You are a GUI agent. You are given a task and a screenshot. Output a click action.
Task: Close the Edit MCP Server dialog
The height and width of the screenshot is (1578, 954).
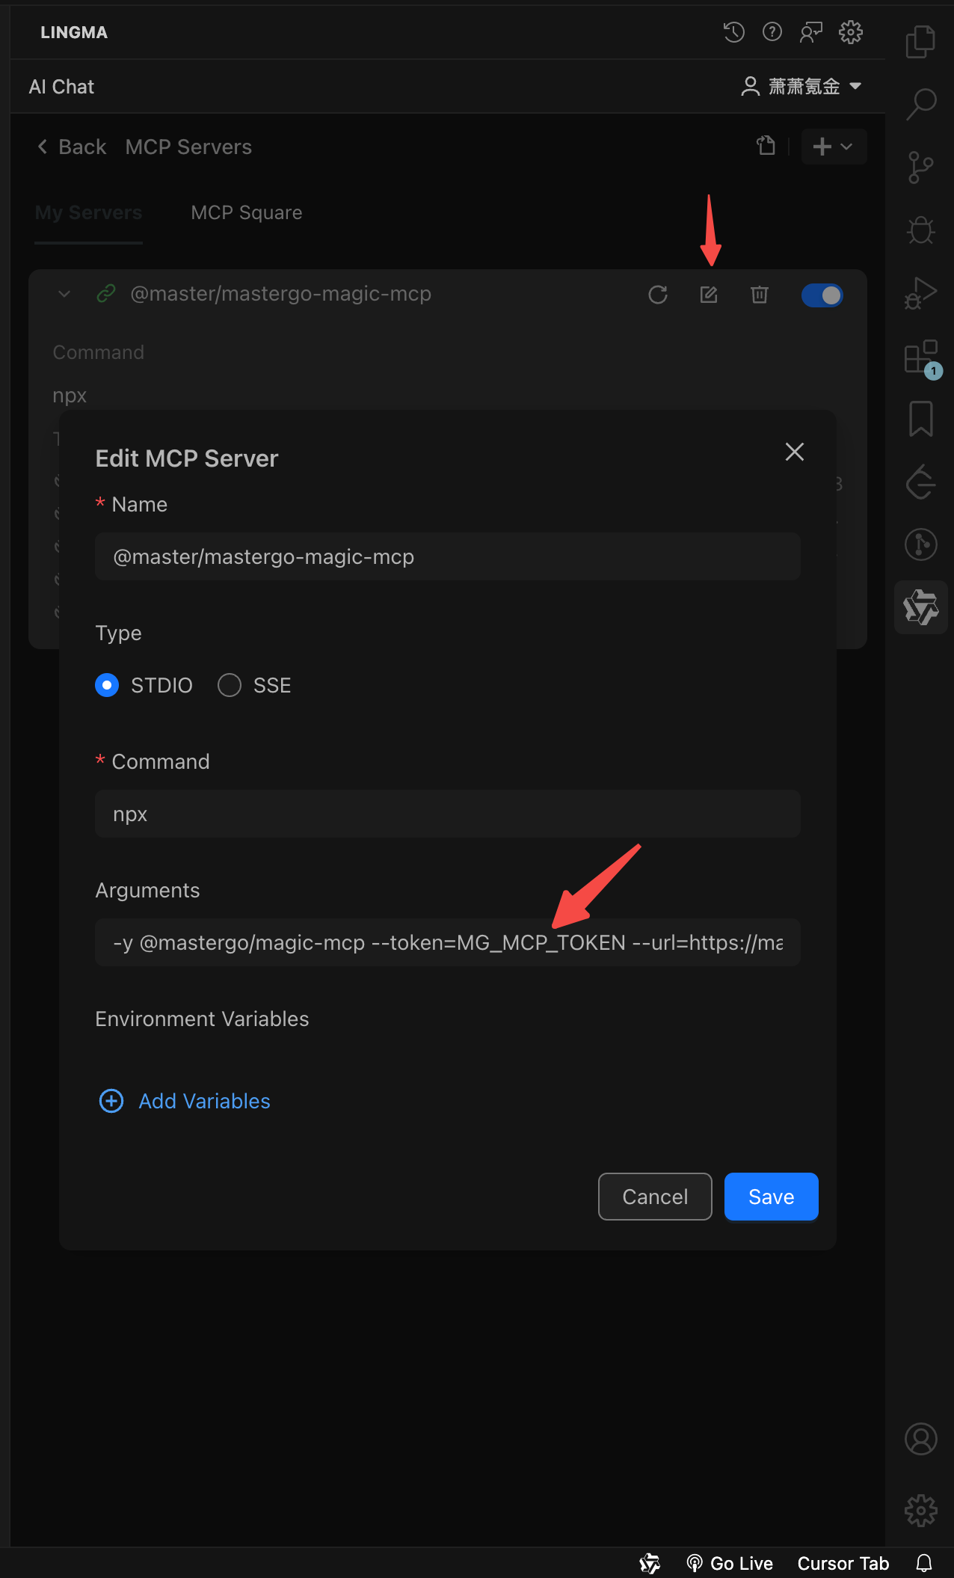click(x=795, y=452)
